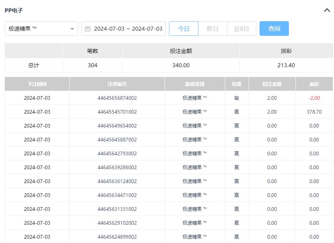Click the red -2.00 payout value
This screenshot has height=243, width=334.
pos(314,98)
